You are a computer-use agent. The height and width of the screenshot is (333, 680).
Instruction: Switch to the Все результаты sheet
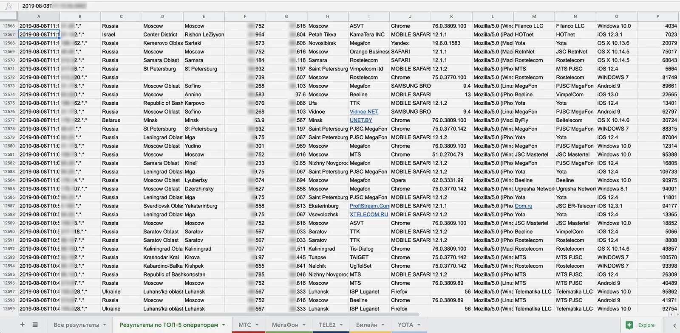pos(76,325)
